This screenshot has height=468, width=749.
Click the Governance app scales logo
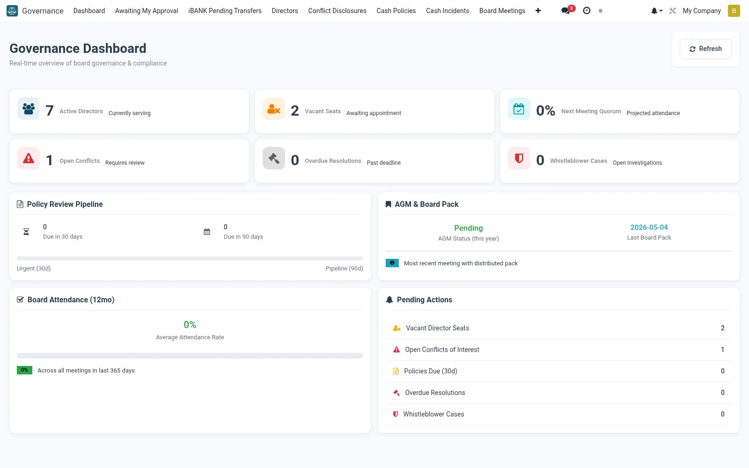pyautogui.click(x=12, y=10)
